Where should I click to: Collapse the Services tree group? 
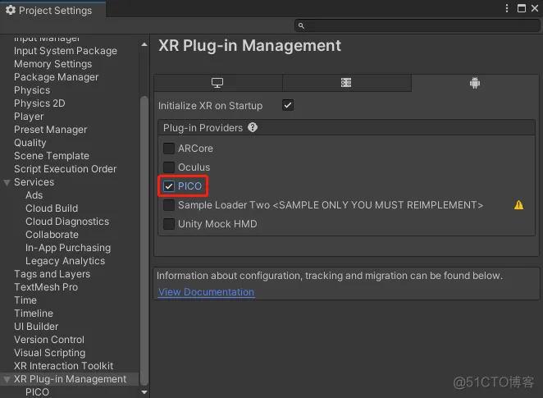[x=7, y=182]
